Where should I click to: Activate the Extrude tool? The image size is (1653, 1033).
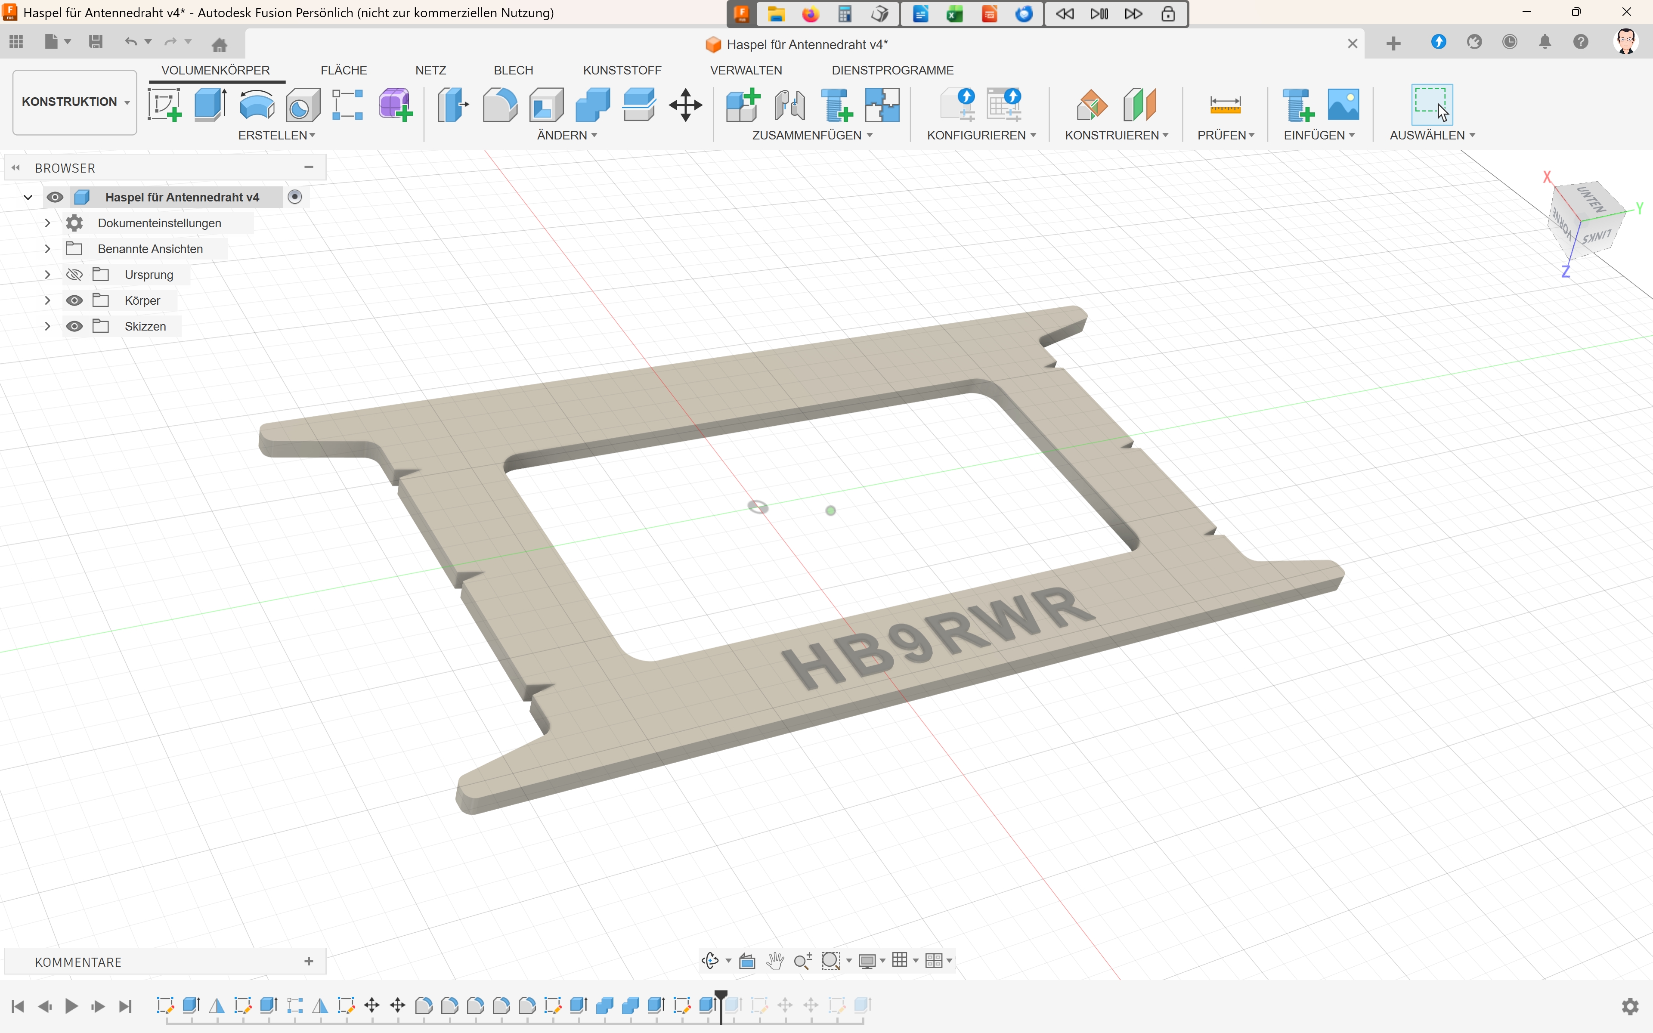[210, 105]
